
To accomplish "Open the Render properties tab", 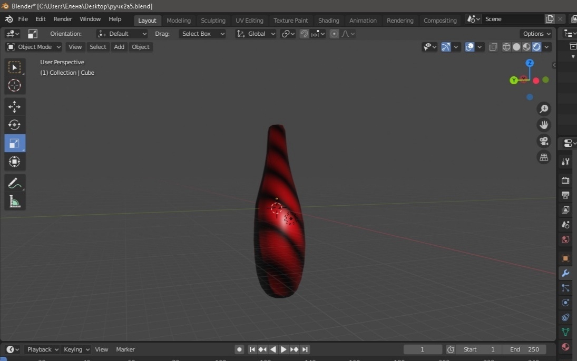I will pyautogui.click(x=565, y=180).
